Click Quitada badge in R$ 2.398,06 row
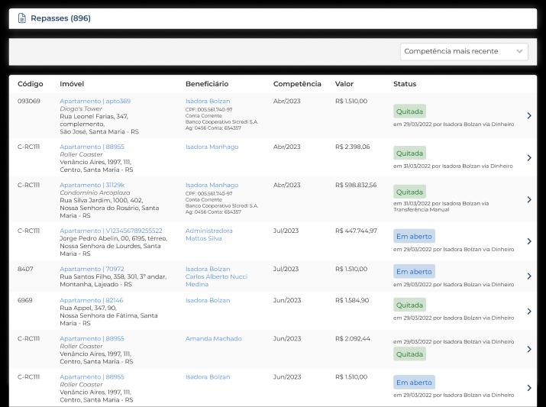 click(x=409, y=153)
